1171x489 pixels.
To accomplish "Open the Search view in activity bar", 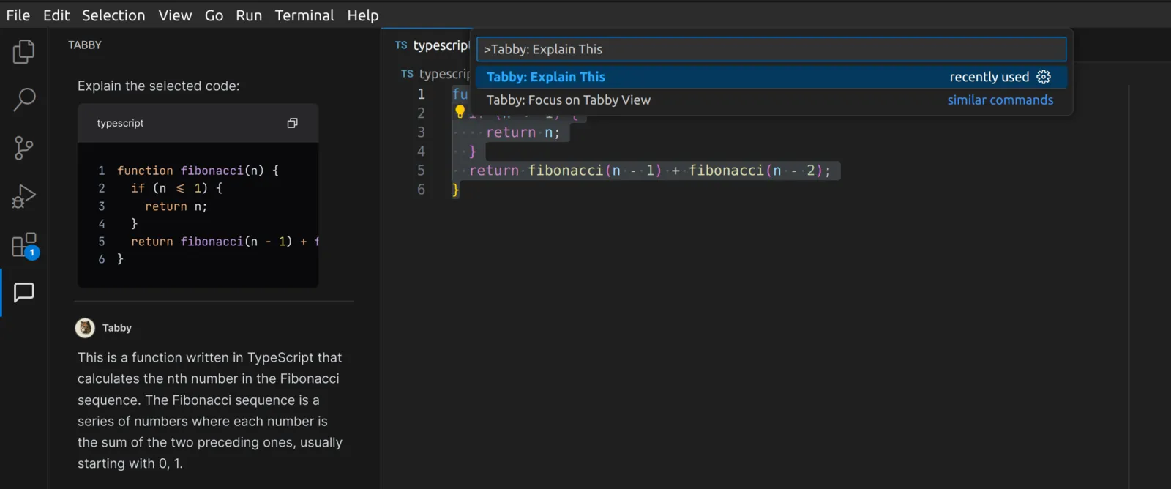I will [23, 100].
